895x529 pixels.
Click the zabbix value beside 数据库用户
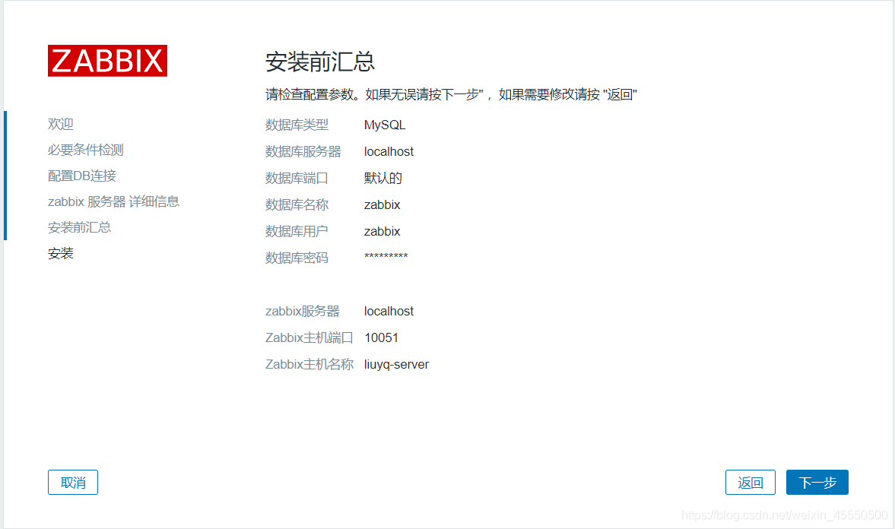(x=382, y=231)
